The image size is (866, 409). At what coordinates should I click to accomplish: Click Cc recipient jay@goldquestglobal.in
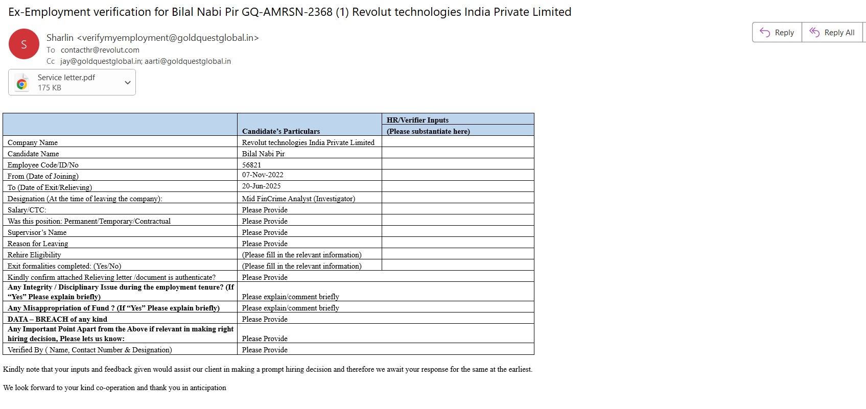101,61
